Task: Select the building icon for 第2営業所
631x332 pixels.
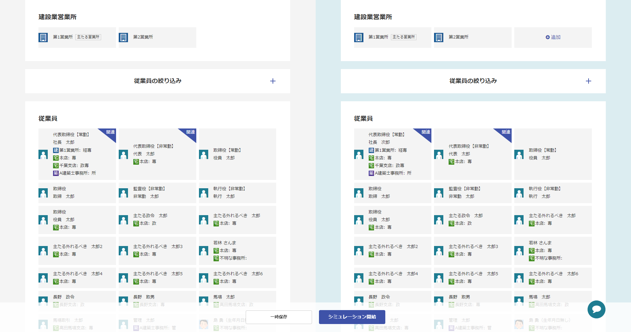Action: pos(123,37)
